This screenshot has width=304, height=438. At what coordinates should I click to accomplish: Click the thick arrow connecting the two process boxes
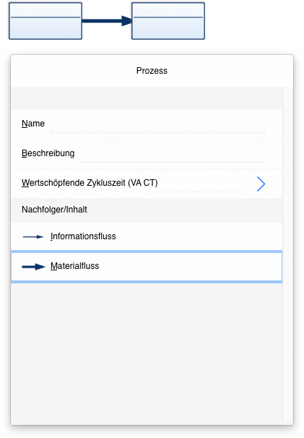[107, 21]
